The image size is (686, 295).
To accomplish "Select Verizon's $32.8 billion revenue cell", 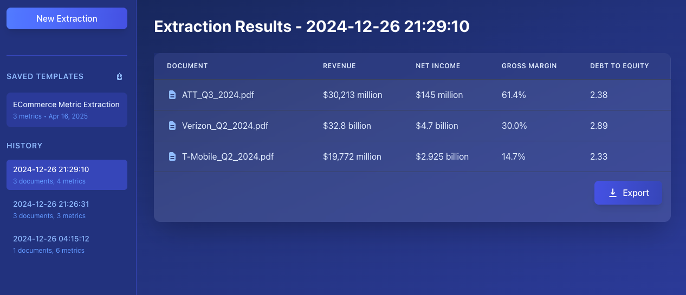I will coord(347,126).
